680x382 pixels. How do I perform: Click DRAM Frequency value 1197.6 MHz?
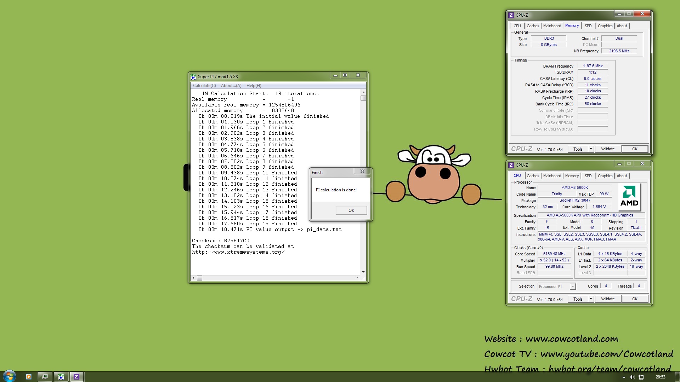pyautogui.click(x=593, y=66)
